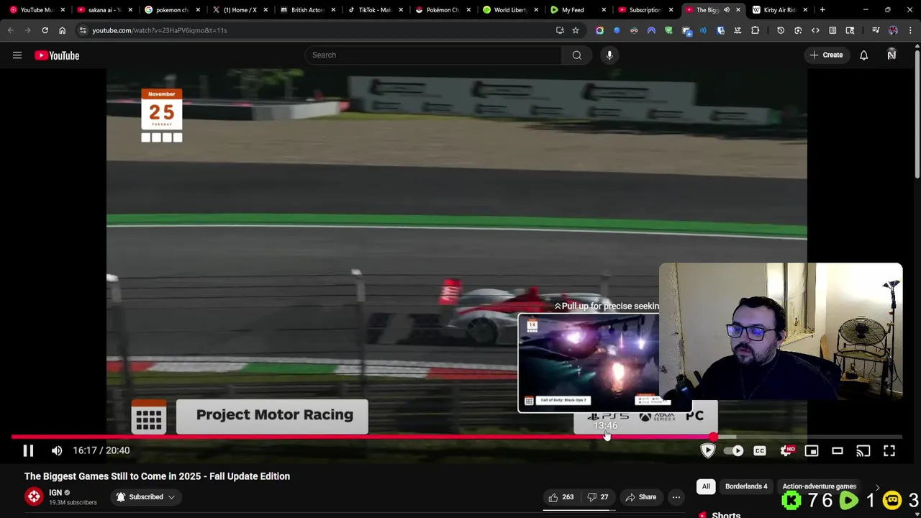Open a new browser tab
This screenshot has height=518, width=921.
tap(822, 10)
